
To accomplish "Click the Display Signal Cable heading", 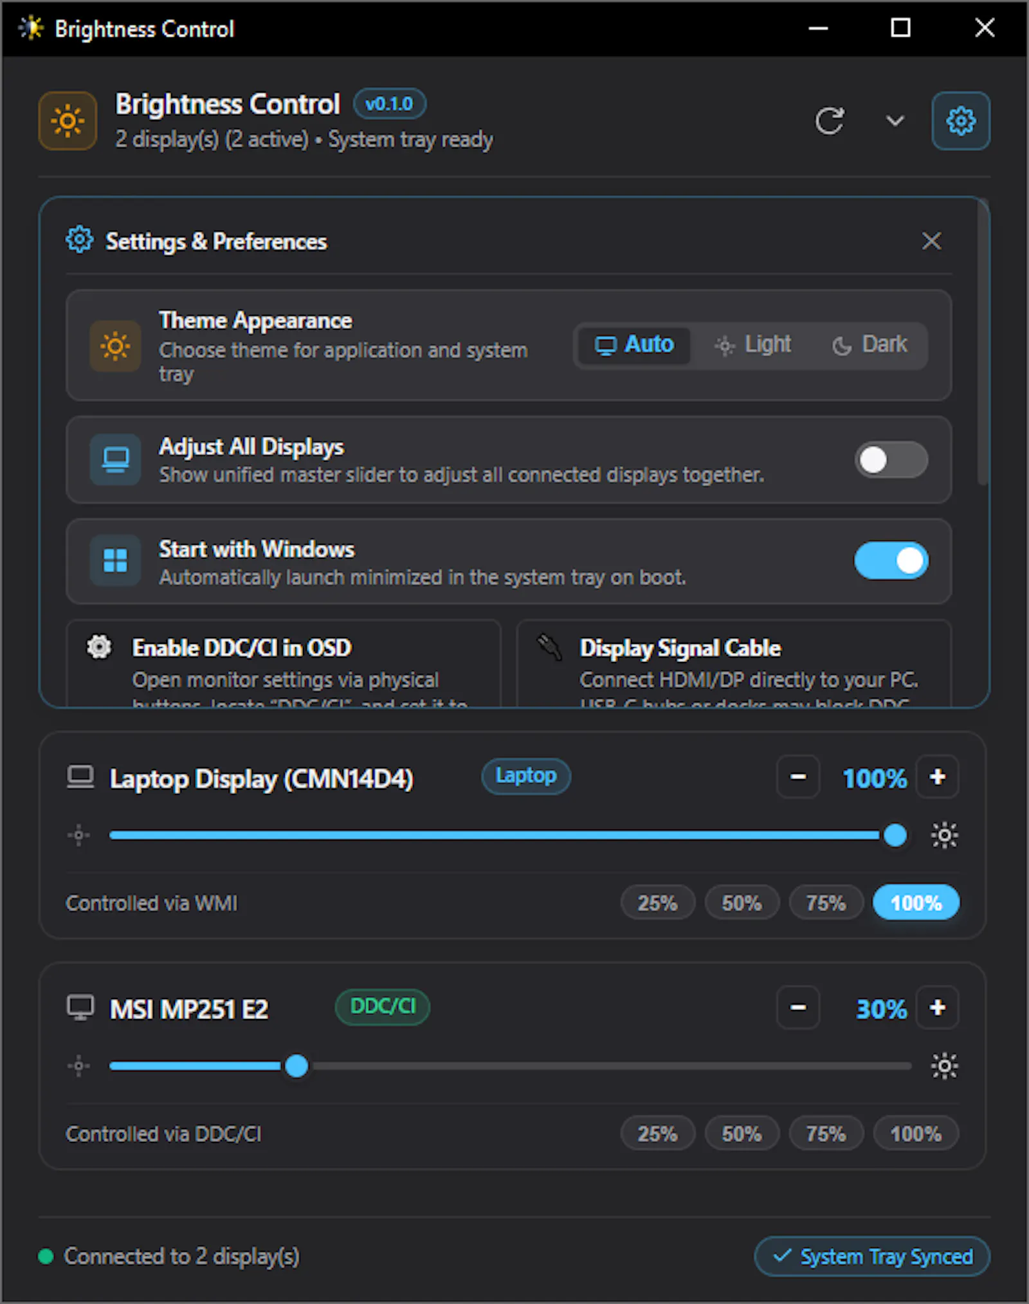I will (x=680, y=648).
